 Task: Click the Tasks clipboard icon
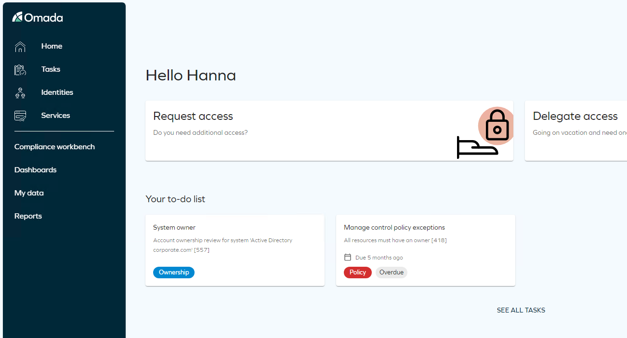click(x=20, y=70)
